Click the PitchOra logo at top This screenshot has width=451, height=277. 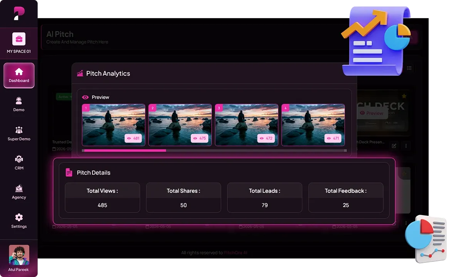pyautogui.click(x=19, y=13)
